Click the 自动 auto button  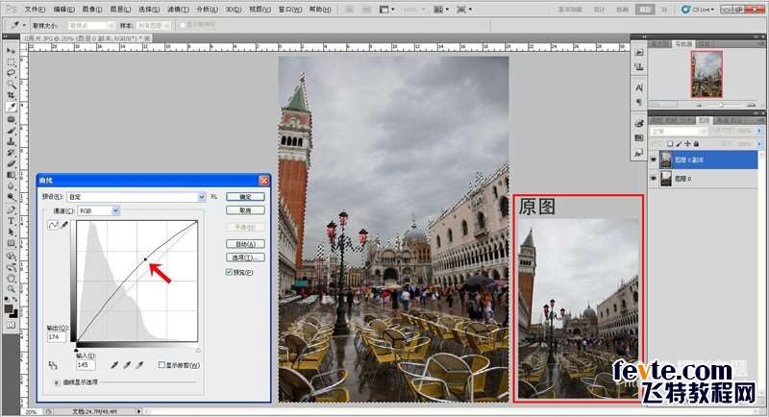245,243
